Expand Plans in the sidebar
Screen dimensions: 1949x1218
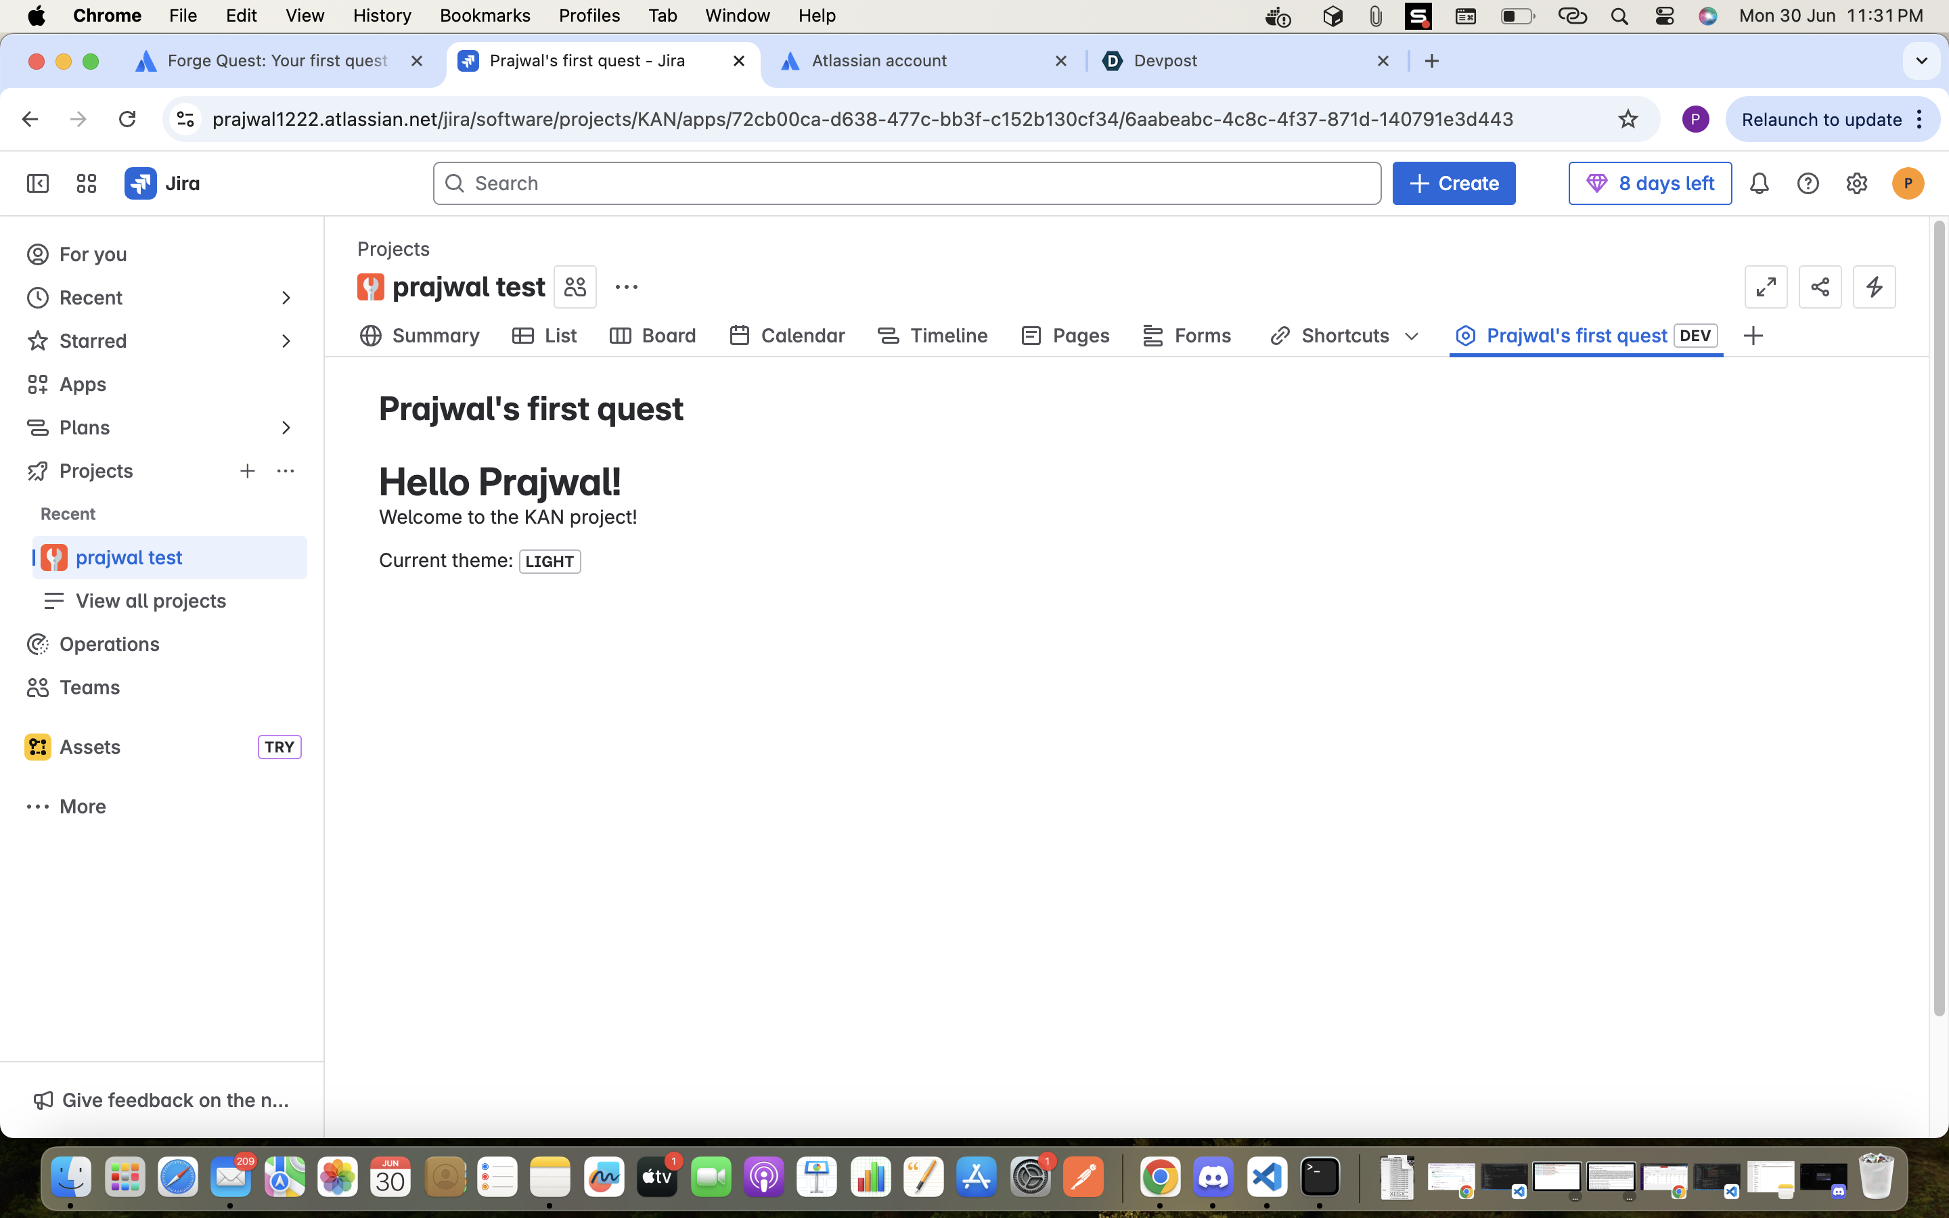(285, 428)
